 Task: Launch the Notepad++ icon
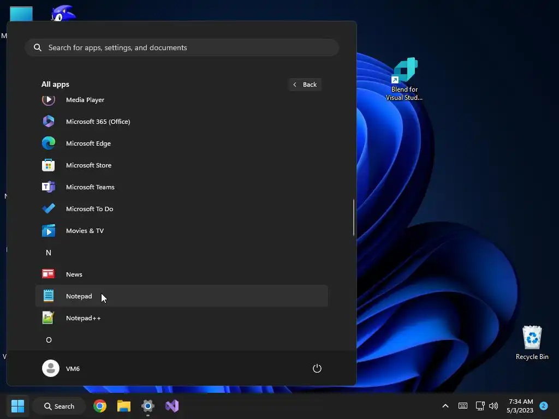click(49, 318)
